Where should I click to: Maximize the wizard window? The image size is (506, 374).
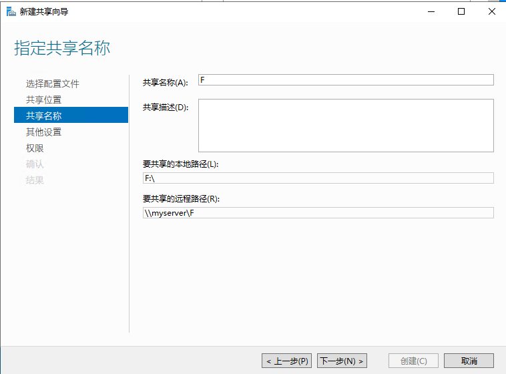click(x=461, y=11)
